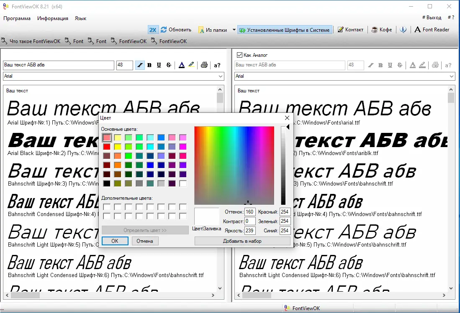
Task: Uncheck the Как Аналог checkbox
Action: [239, 55]
